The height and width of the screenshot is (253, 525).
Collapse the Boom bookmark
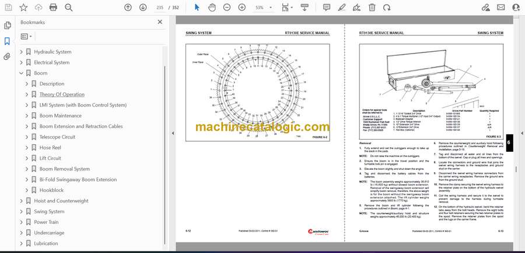click(22, 73)
